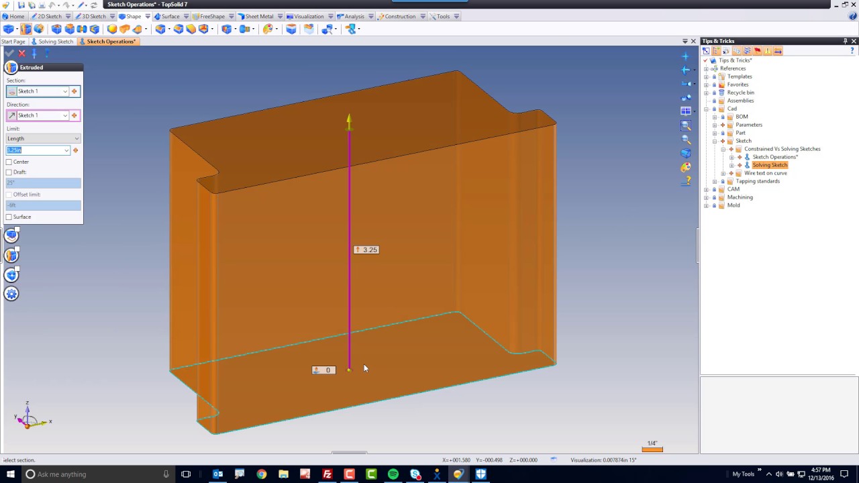Click the yellow direction arrow handle on the extrusion
This screenshot has width=859, height=483.
coord(349,121)
